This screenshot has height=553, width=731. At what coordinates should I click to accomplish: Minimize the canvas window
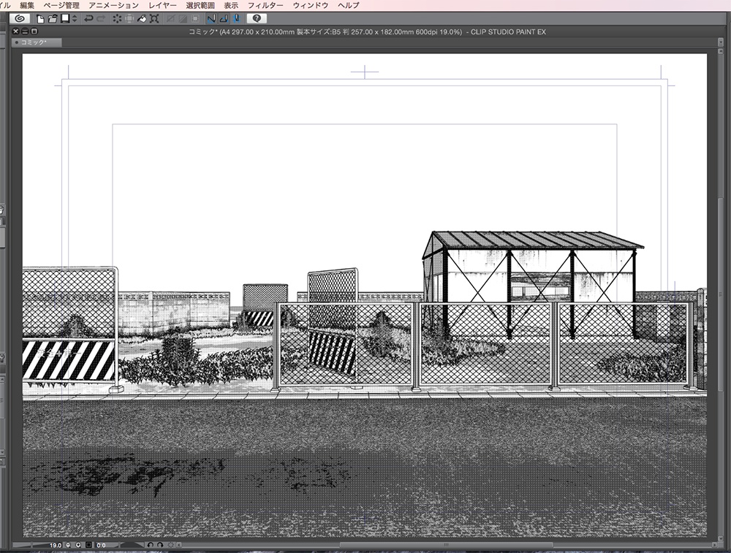click(x=25, y=31)
